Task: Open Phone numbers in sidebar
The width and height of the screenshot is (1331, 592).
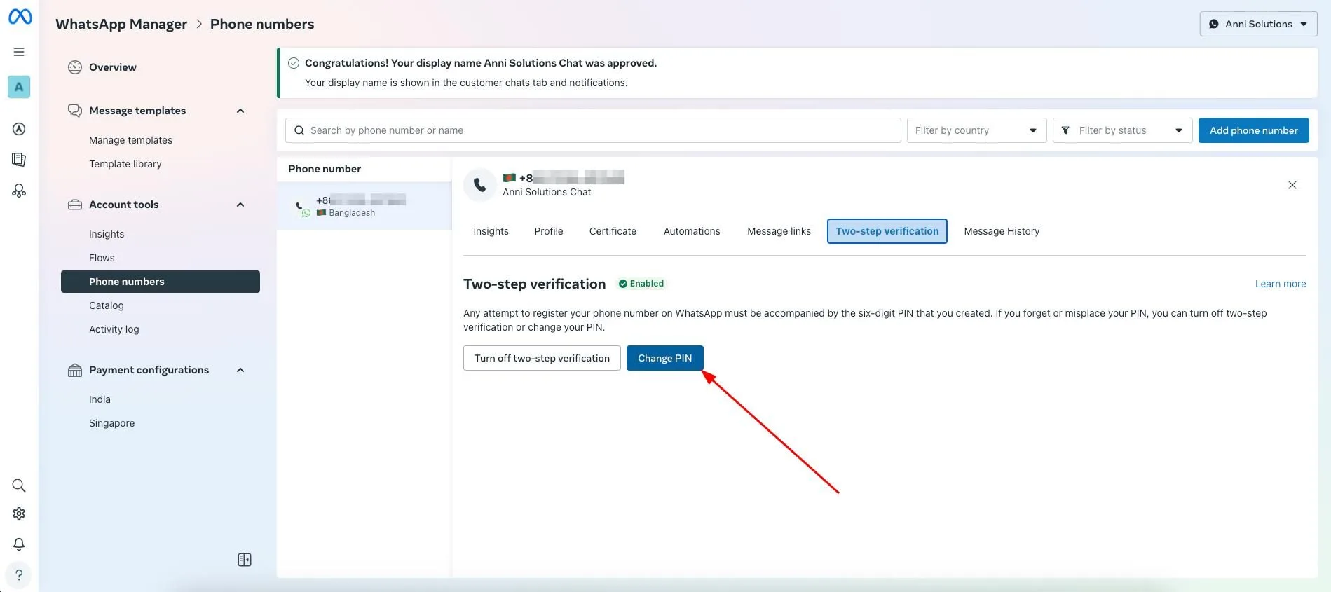Action: [160, 282]
